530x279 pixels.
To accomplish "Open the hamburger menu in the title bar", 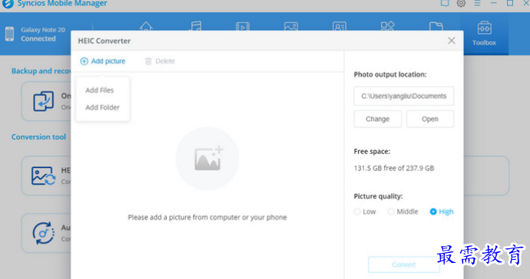I will (477, 3).
